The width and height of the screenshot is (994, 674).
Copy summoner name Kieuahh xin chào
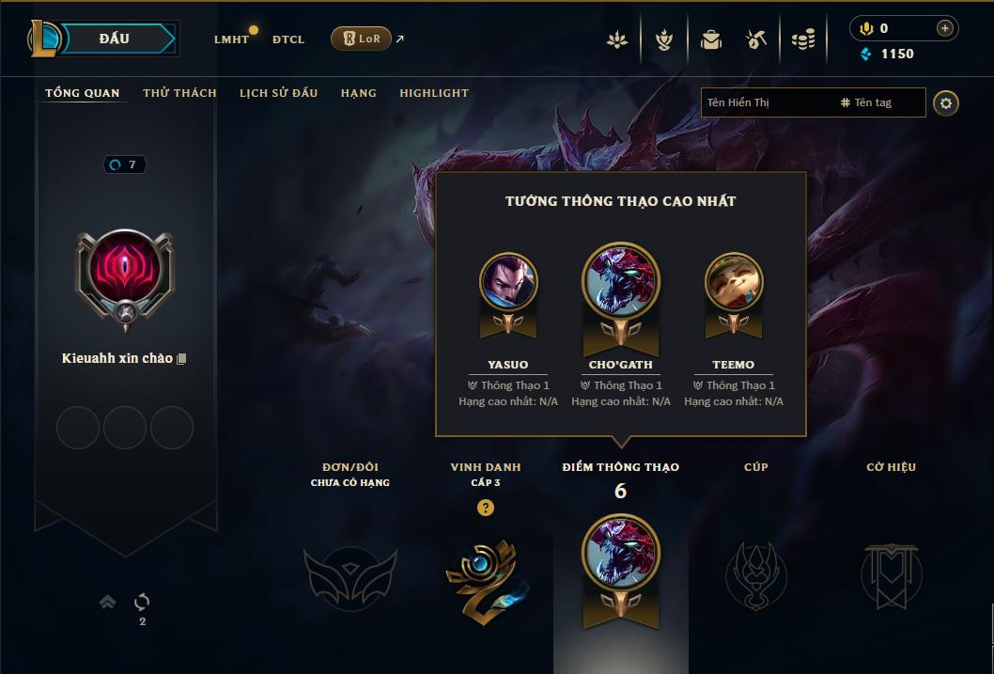tap(181, 359)
